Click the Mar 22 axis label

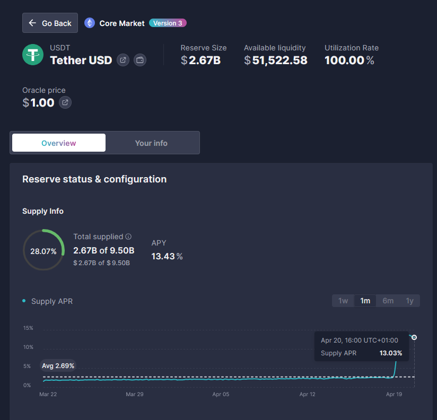(48, 395)
